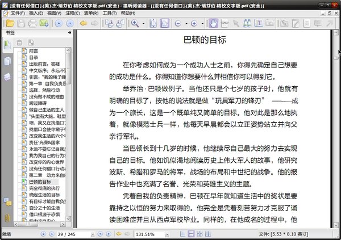Viewport: 341px width, 240px height.
Task: Open the 文件(F) menu
Action: (x=18, y=13)
